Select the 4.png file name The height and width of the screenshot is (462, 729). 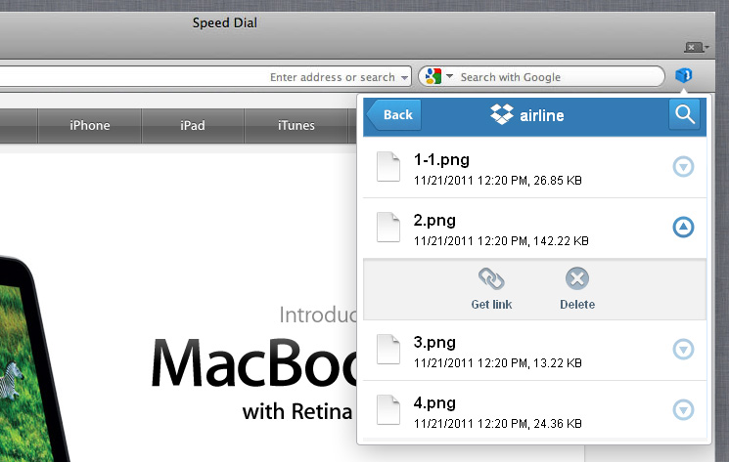(x=434, y=403)
